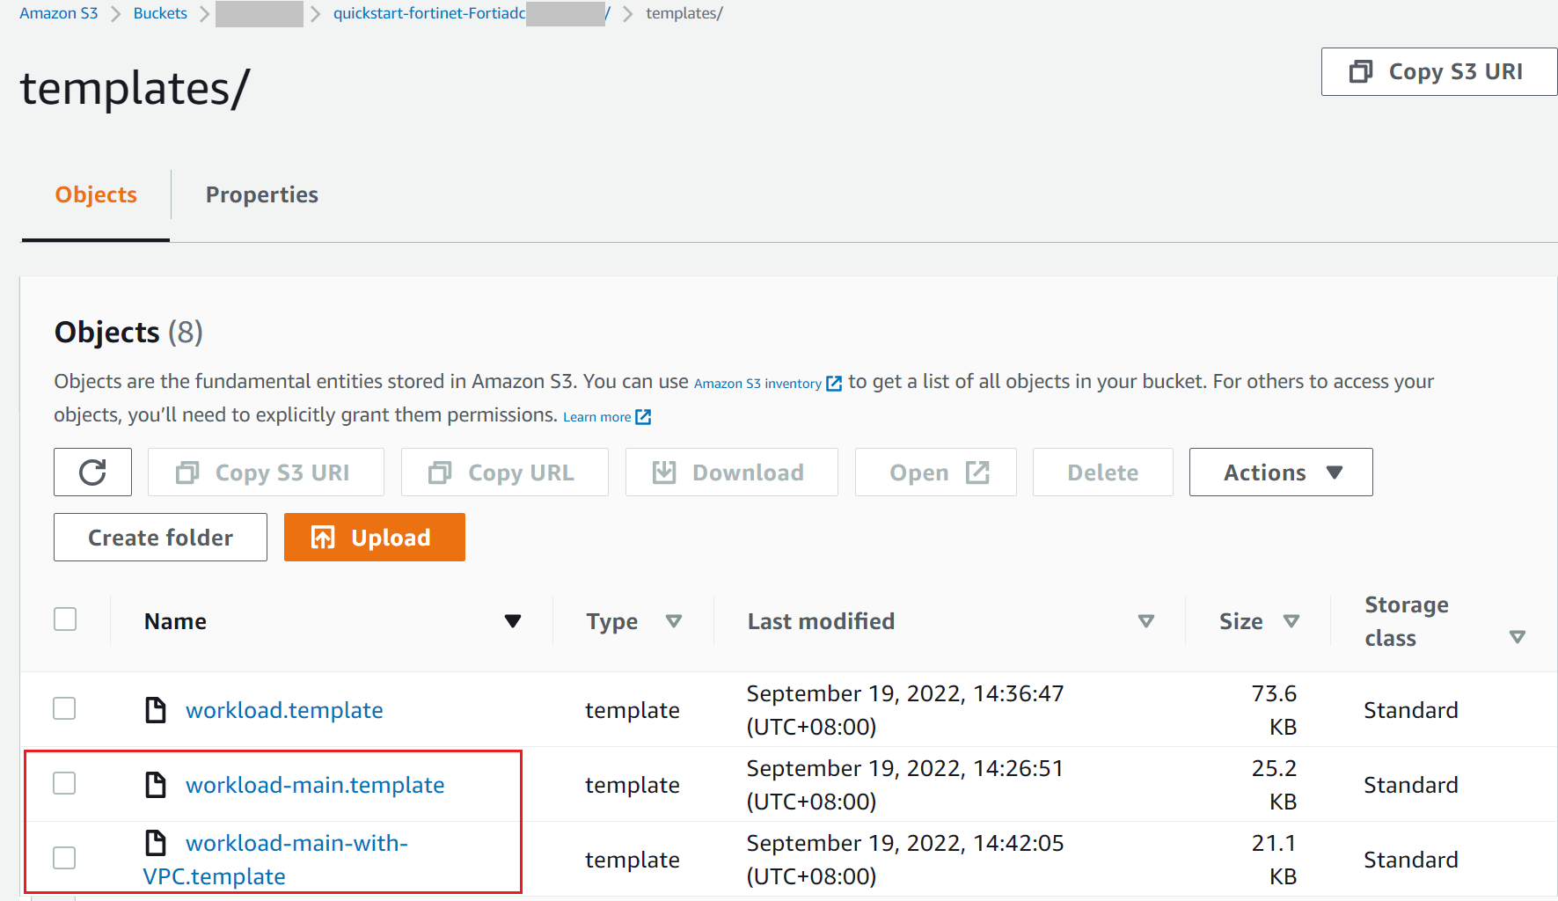Sort by Name using its arrow
This screenshot has height=901, width=1558.
pos(513,621)
